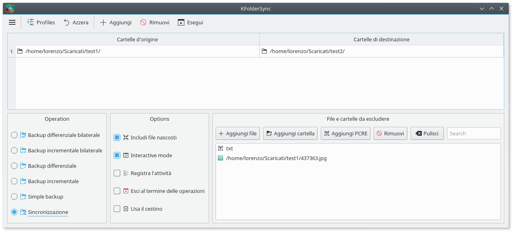Select the 437363.jpg exclusion entry

click(358, 158)
